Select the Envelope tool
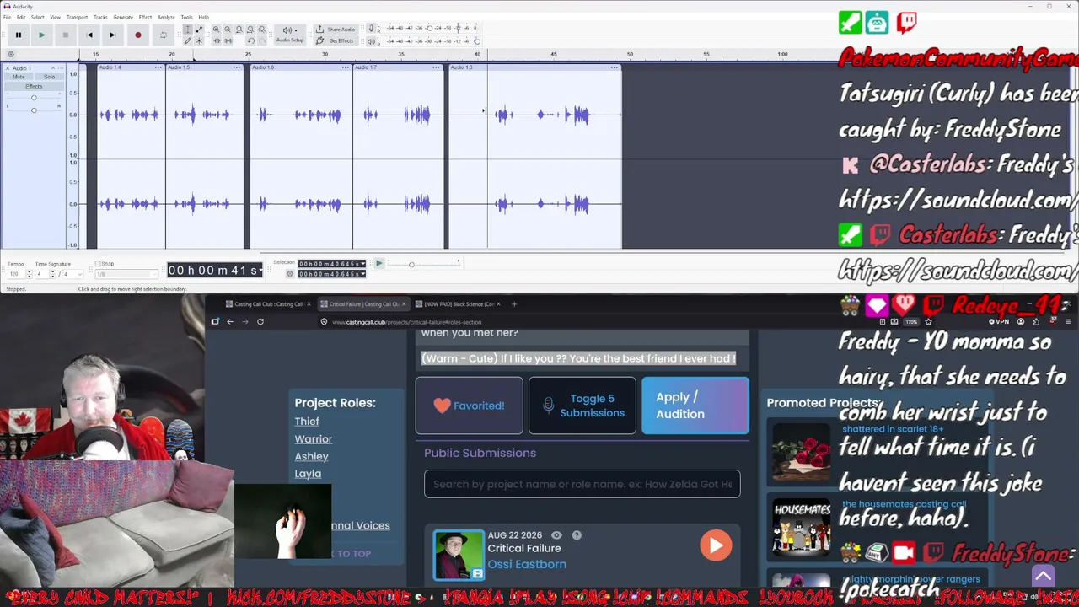1079x607 pixels. coord(199,30)
